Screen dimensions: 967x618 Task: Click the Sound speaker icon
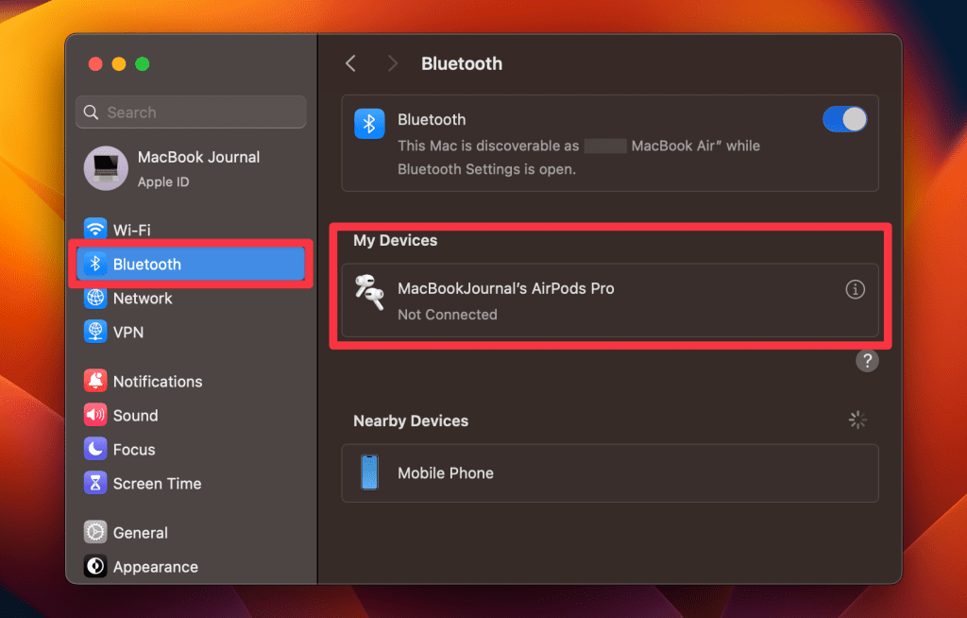95,416
